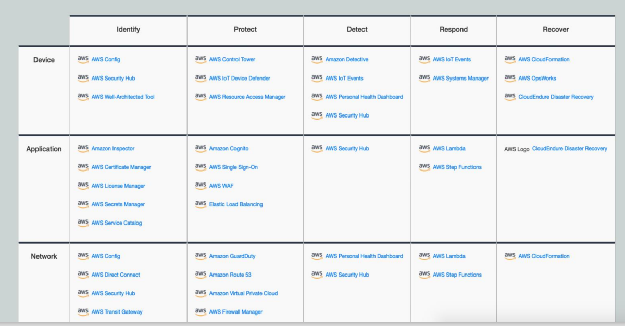Click the Identify column header
This screenshot has width=625, height=326.
(128, 30)
